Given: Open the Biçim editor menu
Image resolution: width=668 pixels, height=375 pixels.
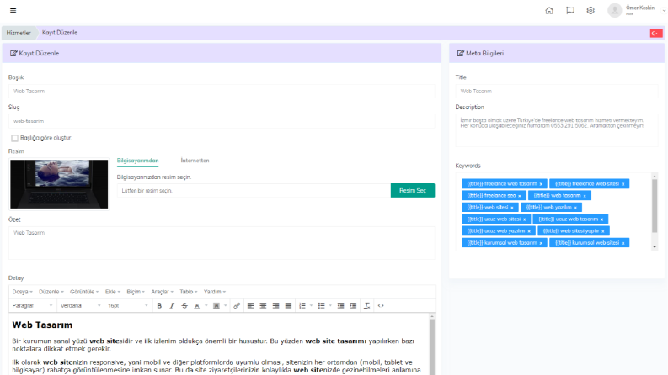Looking at the screenshot, I should [x=136, y=292].
